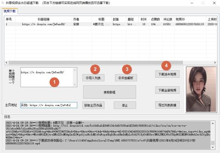Stop the task with 停止 button

pos(125,105)
